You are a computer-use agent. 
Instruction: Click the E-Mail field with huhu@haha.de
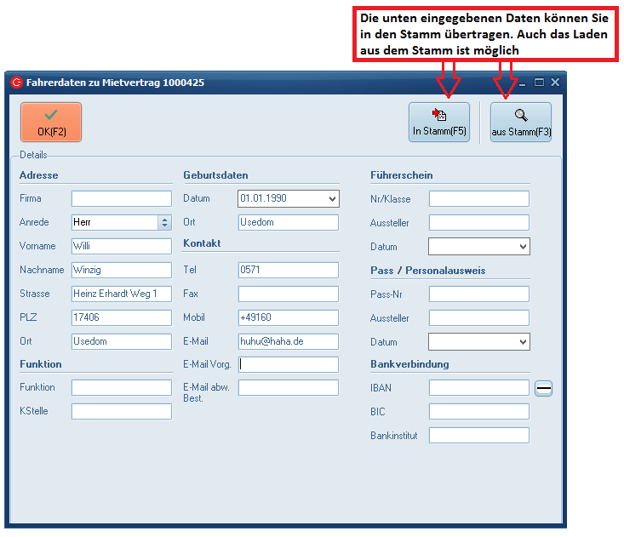pos(288,342)
